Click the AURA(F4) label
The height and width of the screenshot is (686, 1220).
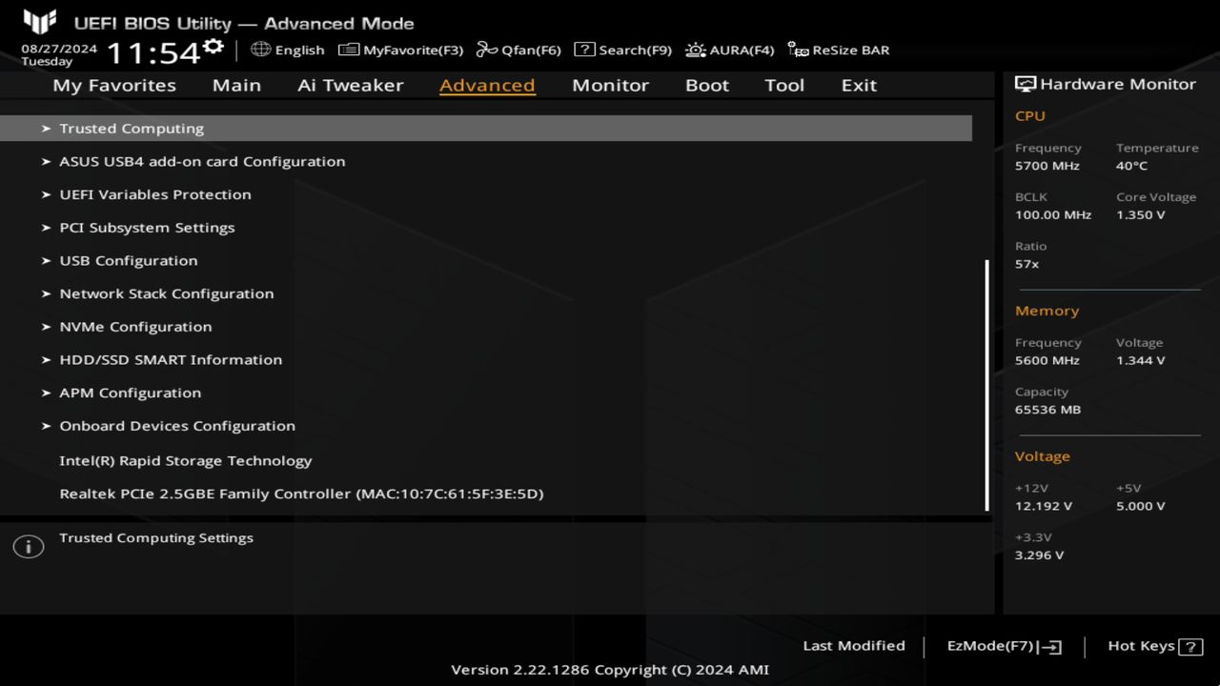[742, 50]
